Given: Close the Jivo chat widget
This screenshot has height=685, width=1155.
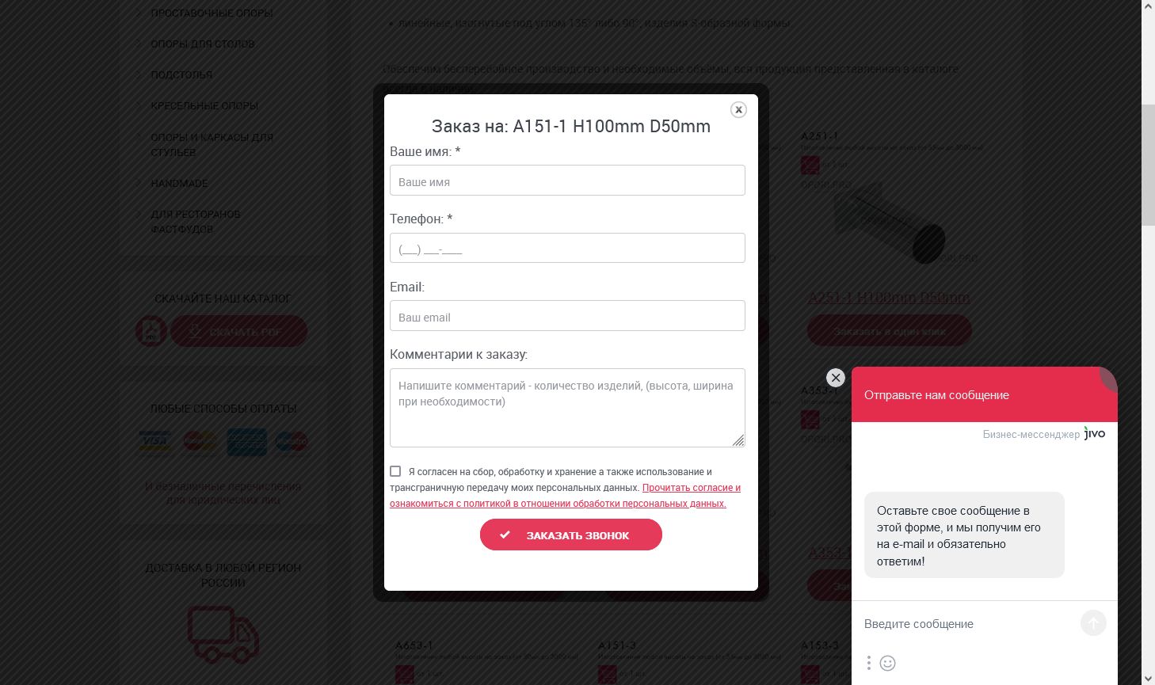Looking at the screenshot, I should tap(836, 378).
